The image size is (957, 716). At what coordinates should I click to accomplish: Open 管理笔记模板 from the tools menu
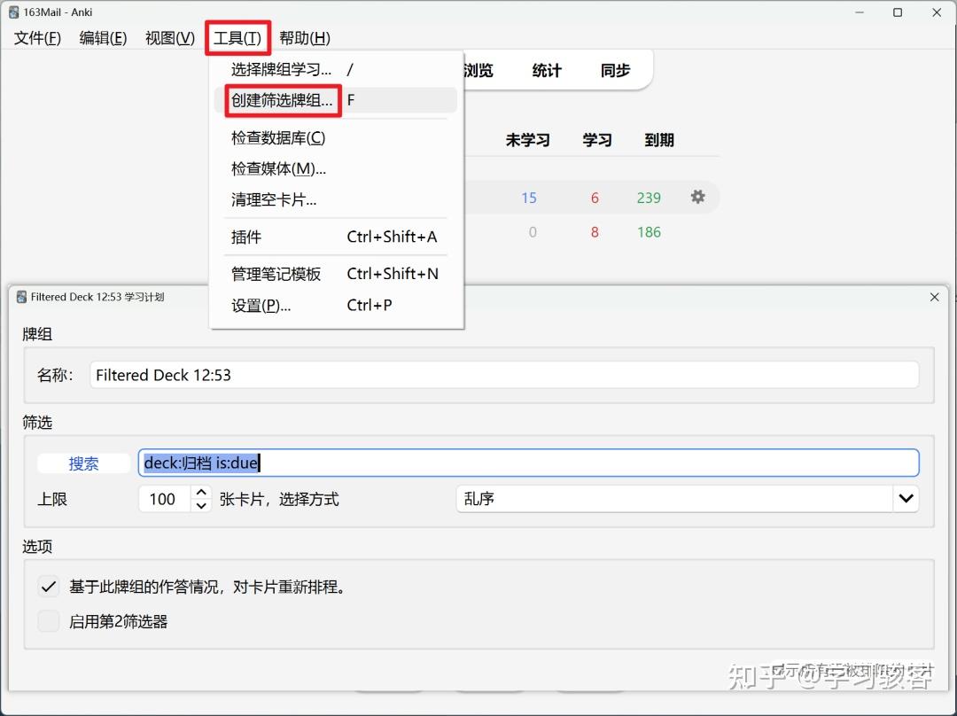click(276, 274)
